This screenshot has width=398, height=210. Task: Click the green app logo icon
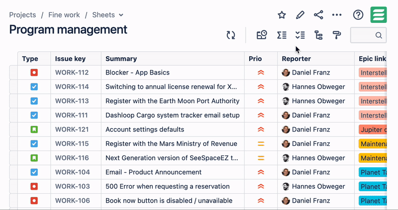point(379,15)
